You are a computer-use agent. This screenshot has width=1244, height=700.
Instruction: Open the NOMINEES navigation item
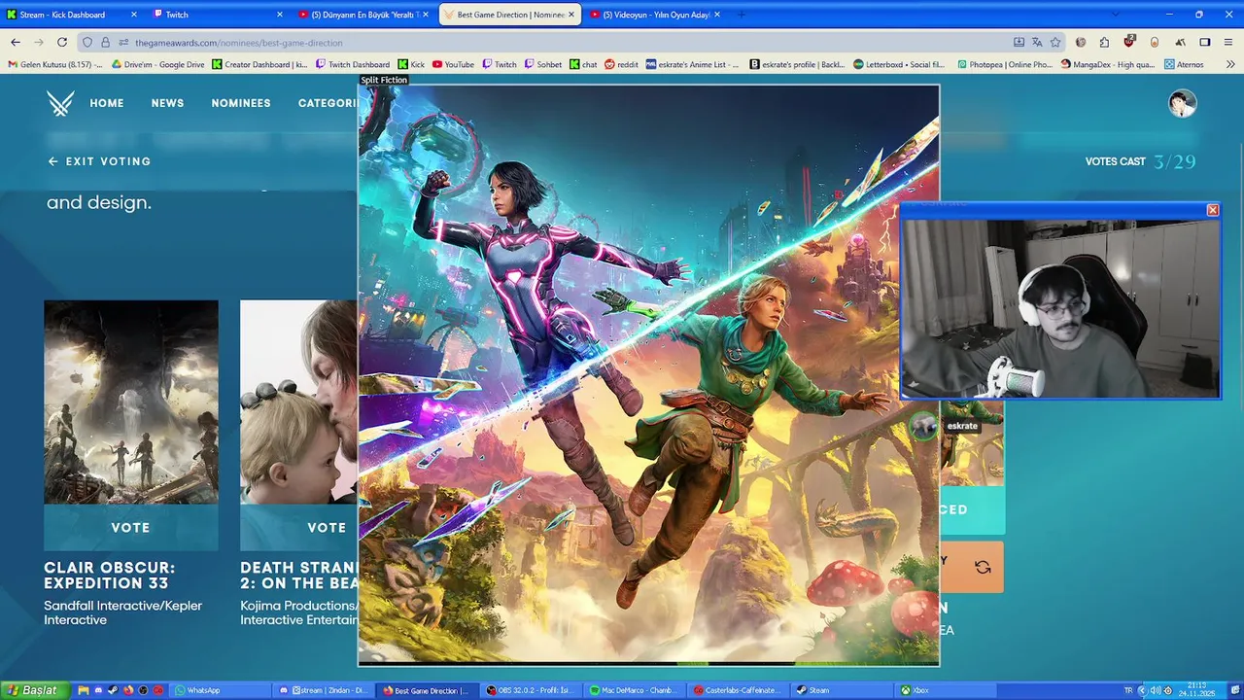(241, 103)
